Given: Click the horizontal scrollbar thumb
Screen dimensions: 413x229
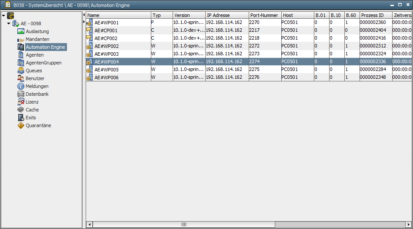Looking at the screenshot, I should pyautogui.click(x=183, y=225).
